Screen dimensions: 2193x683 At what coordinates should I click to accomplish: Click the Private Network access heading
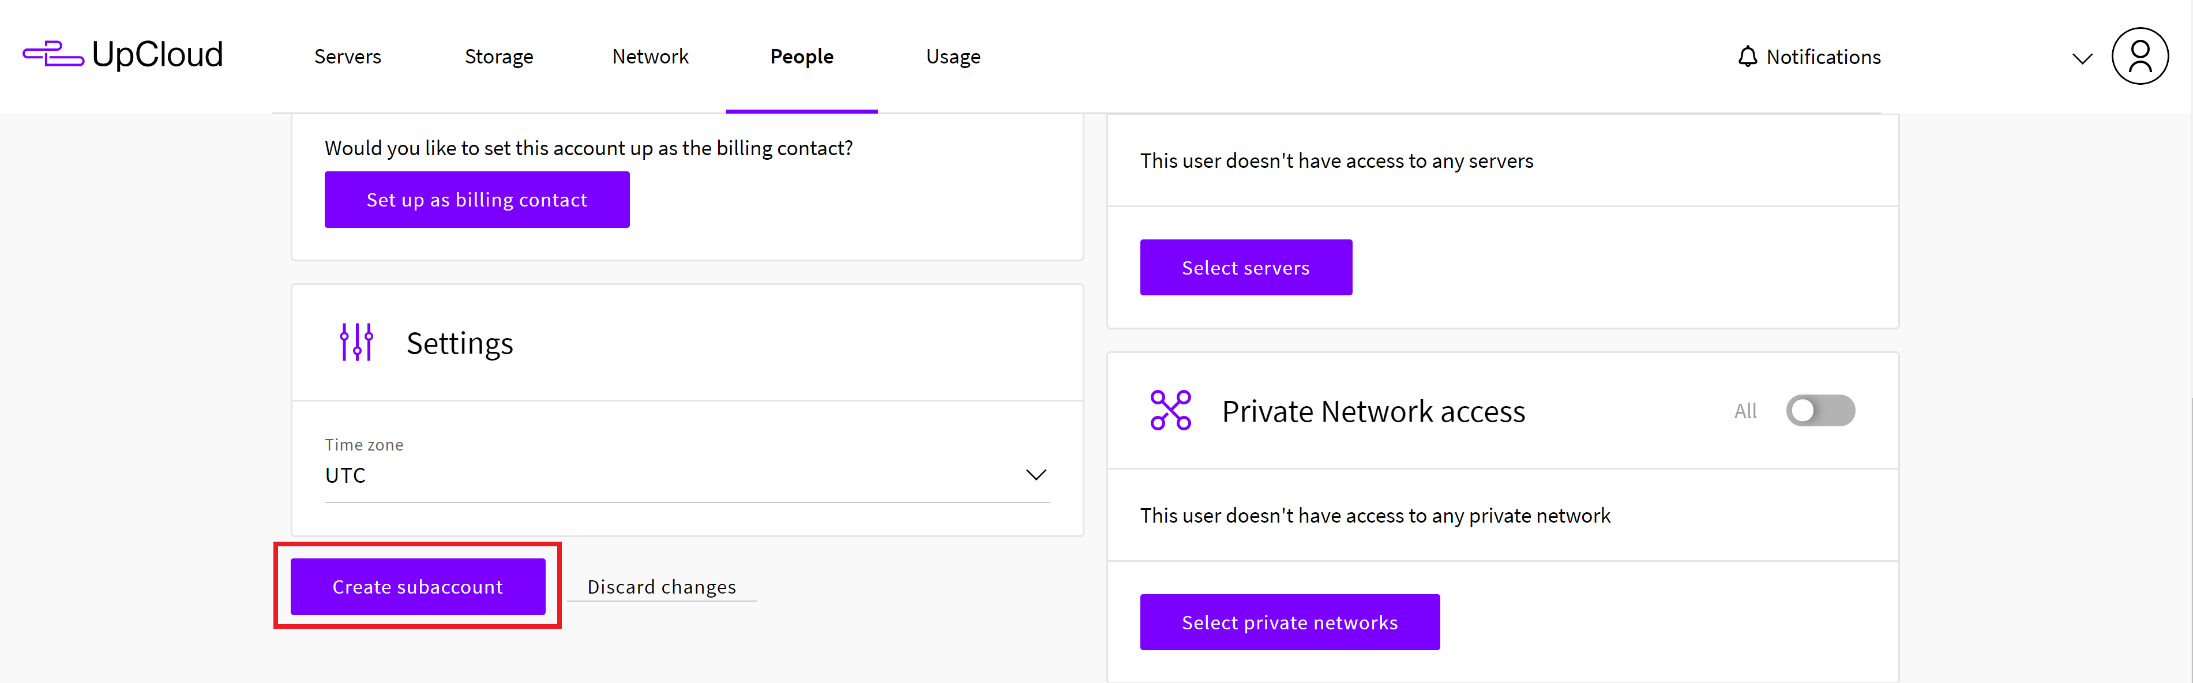(1373, 411)
